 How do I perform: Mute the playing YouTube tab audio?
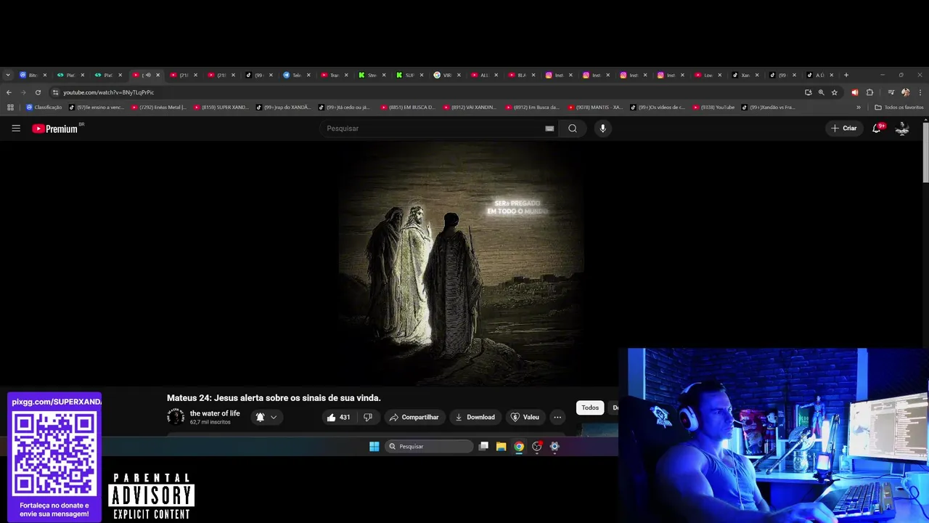[x=148, y=75]
